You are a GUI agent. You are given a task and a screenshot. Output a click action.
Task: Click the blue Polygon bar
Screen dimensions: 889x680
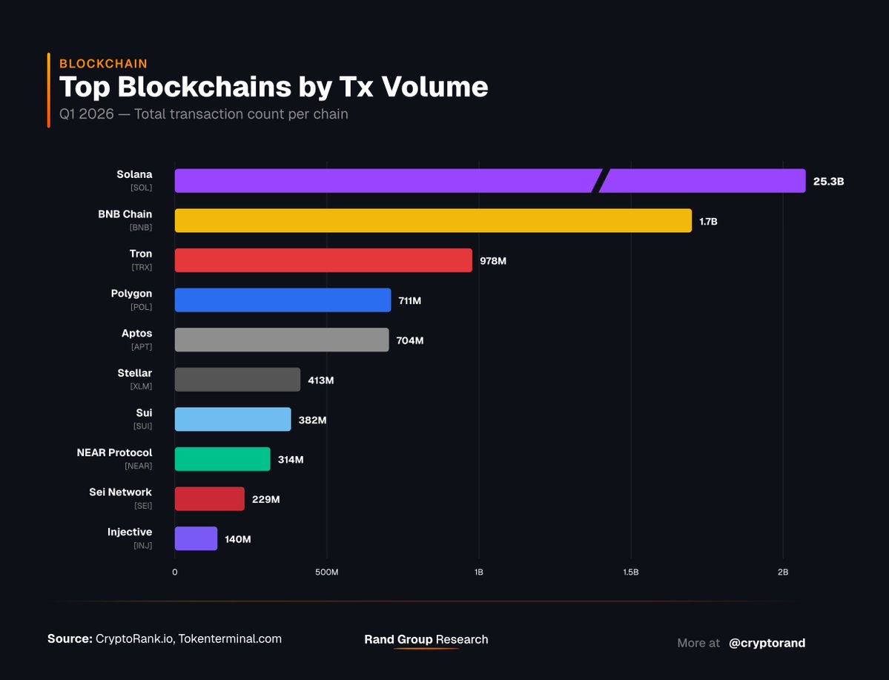point(282,300)
